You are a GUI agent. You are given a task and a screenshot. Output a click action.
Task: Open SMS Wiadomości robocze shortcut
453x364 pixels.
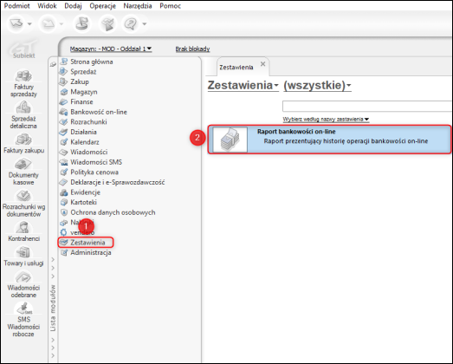click(x=23, y=320)
